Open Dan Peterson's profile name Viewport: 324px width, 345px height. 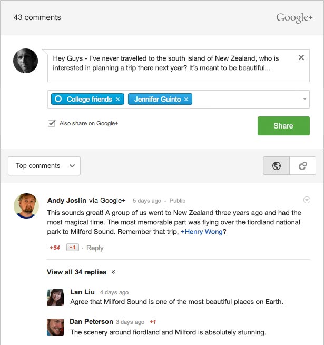pos(91,321)
